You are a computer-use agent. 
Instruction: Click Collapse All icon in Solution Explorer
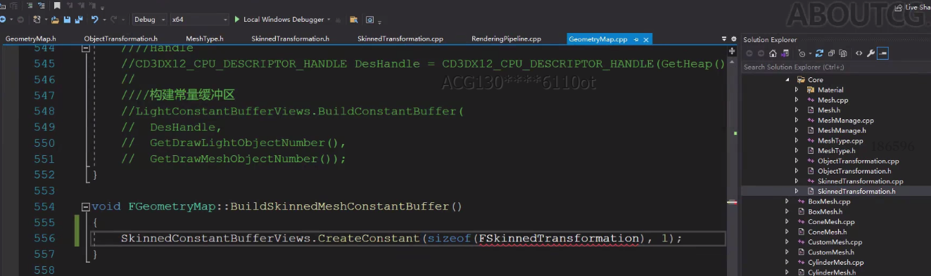coord(831,53)
